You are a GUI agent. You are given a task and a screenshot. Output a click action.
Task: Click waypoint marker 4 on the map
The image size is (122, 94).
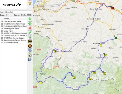105,74
